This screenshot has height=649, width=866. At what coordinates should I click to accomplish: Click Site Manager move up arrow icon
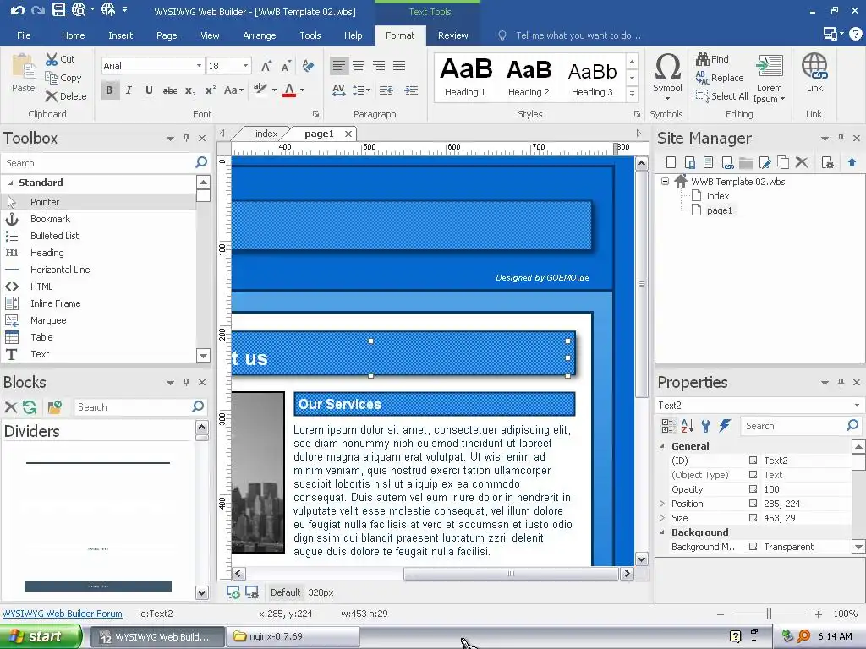(852, 162)
